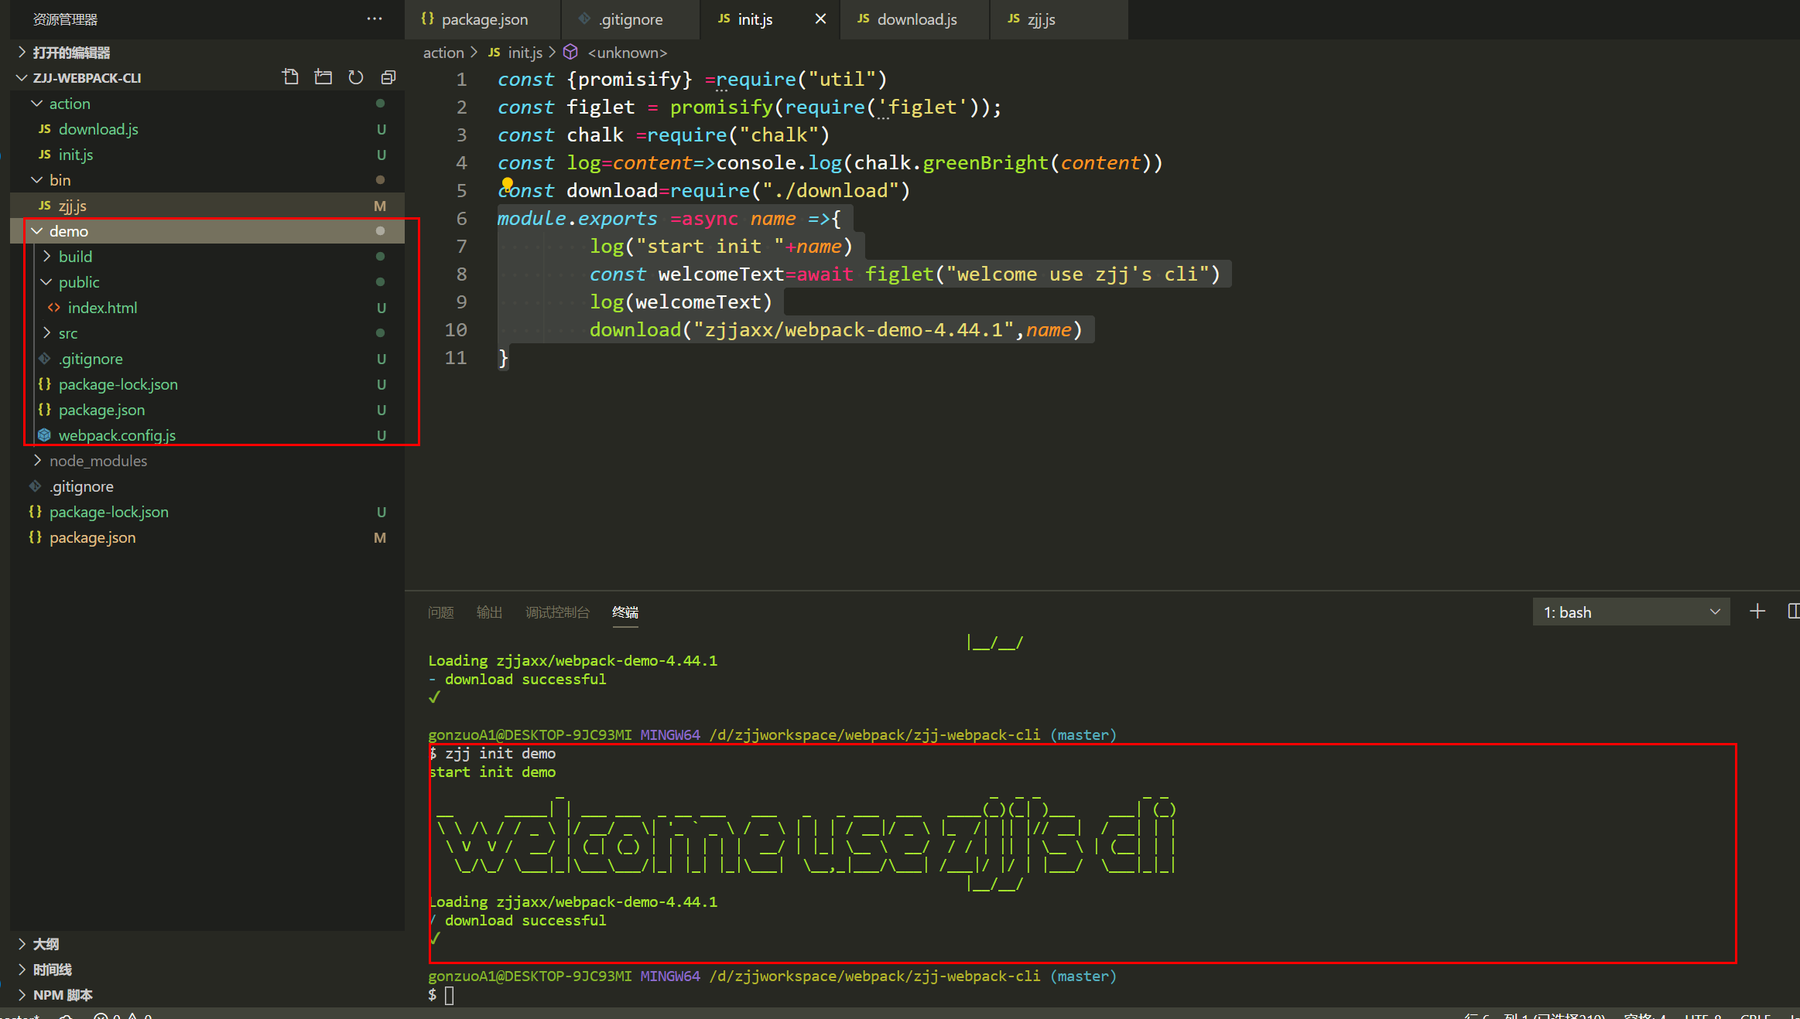The width and height of the screenshot is (1800, 1019).
Task: Click the action breadcrumb segment
Action: point(443,53)
